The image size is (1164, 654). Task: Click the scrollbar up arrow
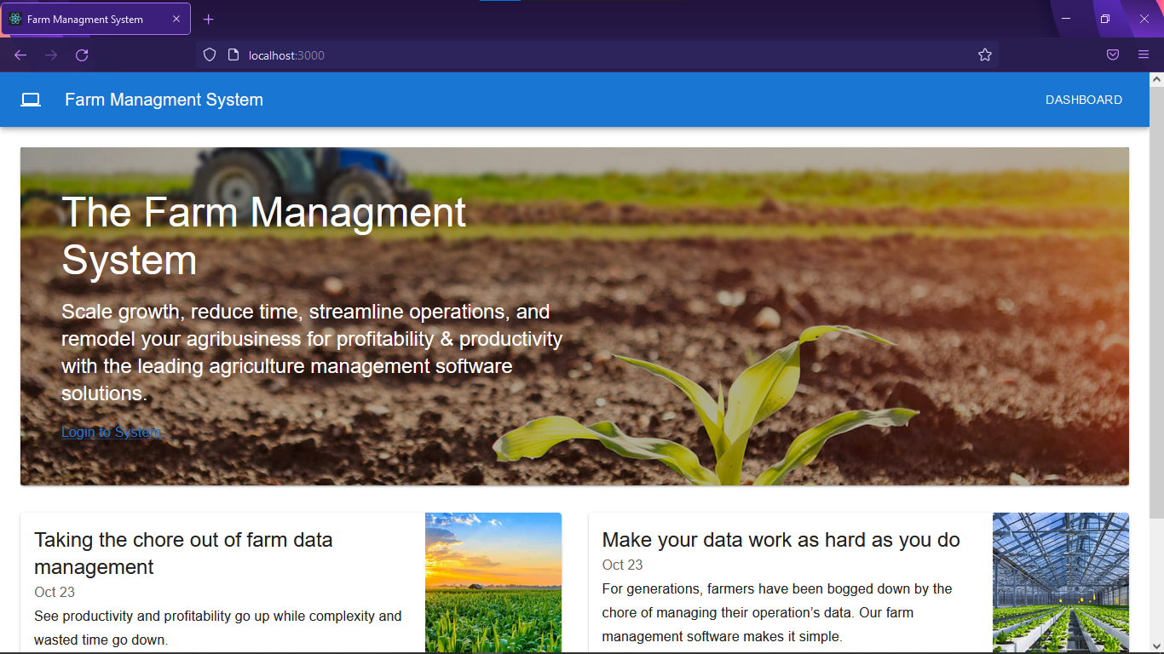[1156, 79]
